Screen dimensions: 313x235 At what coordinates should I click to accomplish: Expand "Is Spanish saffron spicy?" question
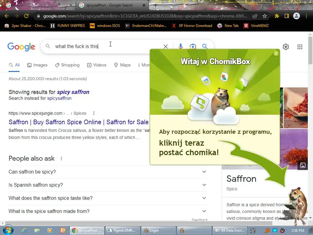tap(109, 185)
